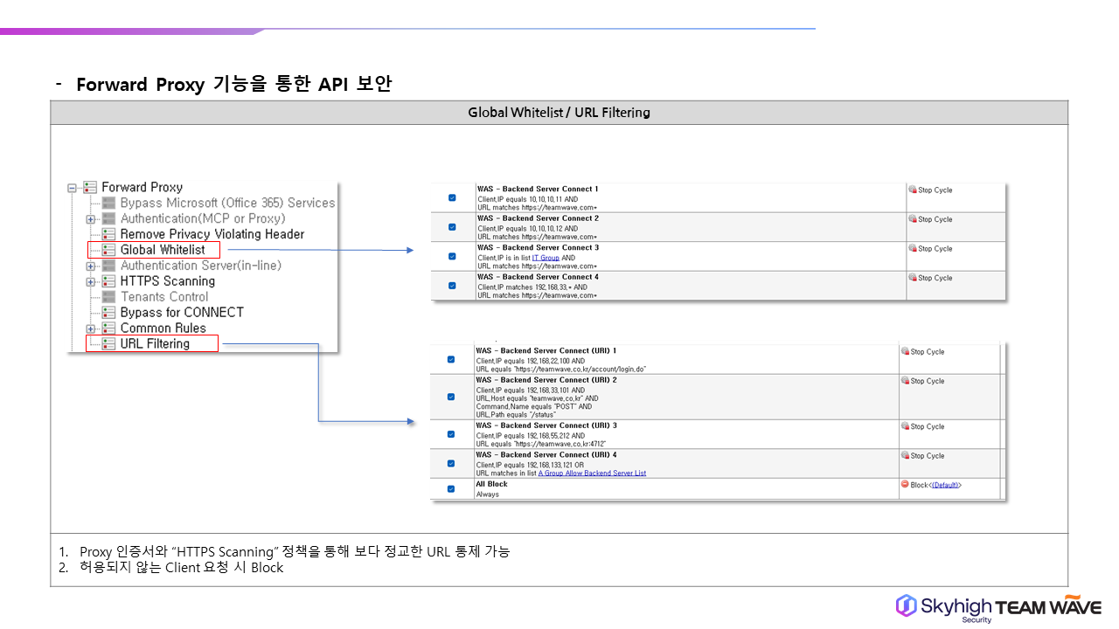The height and width of the screenshot is (629, 1119).
Task: Click the rule set icon beside Global Whitelist
Action: click(108, 250)
